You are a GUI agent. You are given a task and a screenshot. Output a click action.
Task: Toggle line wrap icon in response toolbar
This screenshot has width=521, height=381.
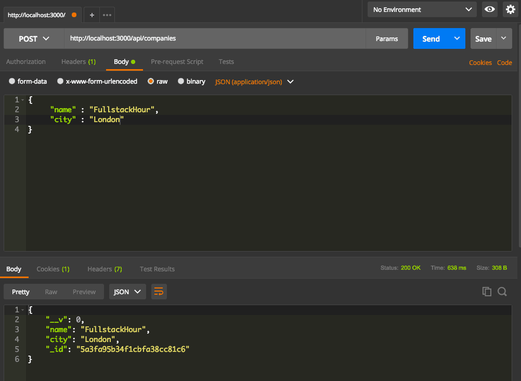pyautogui.click(x=159, y=292)
